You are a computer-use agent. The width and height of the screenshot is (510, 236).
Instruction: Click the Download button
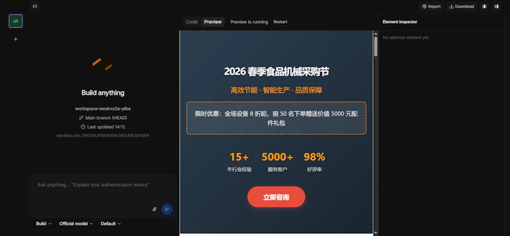(461, 6)
